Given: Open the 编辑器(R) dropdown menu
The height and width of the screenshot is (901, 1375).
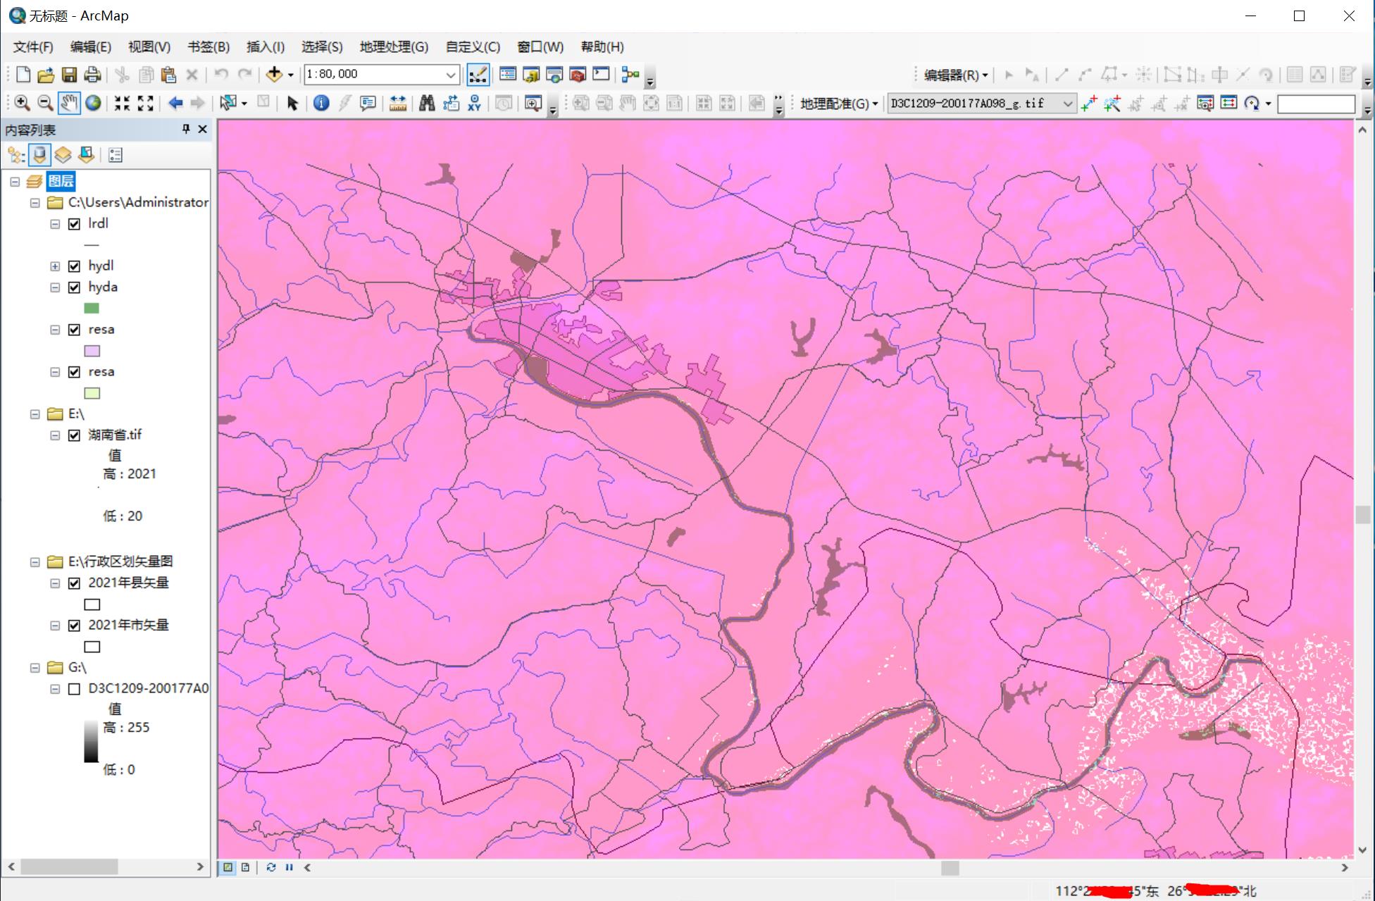Looking at the screenshot, I should click(x=956, y=75).
